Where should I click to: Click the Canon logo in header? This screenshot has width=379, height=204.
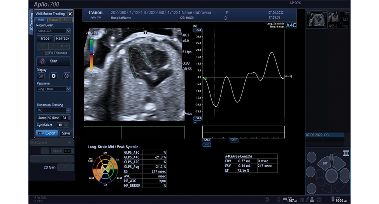click(95, 12)
